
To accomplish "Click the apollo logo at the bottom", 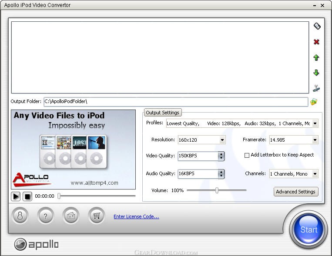I will 36,244.
